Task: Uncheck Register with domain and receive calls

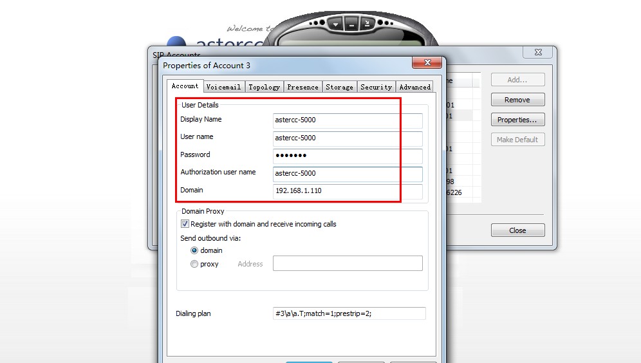Action: [x=185, y=224]
